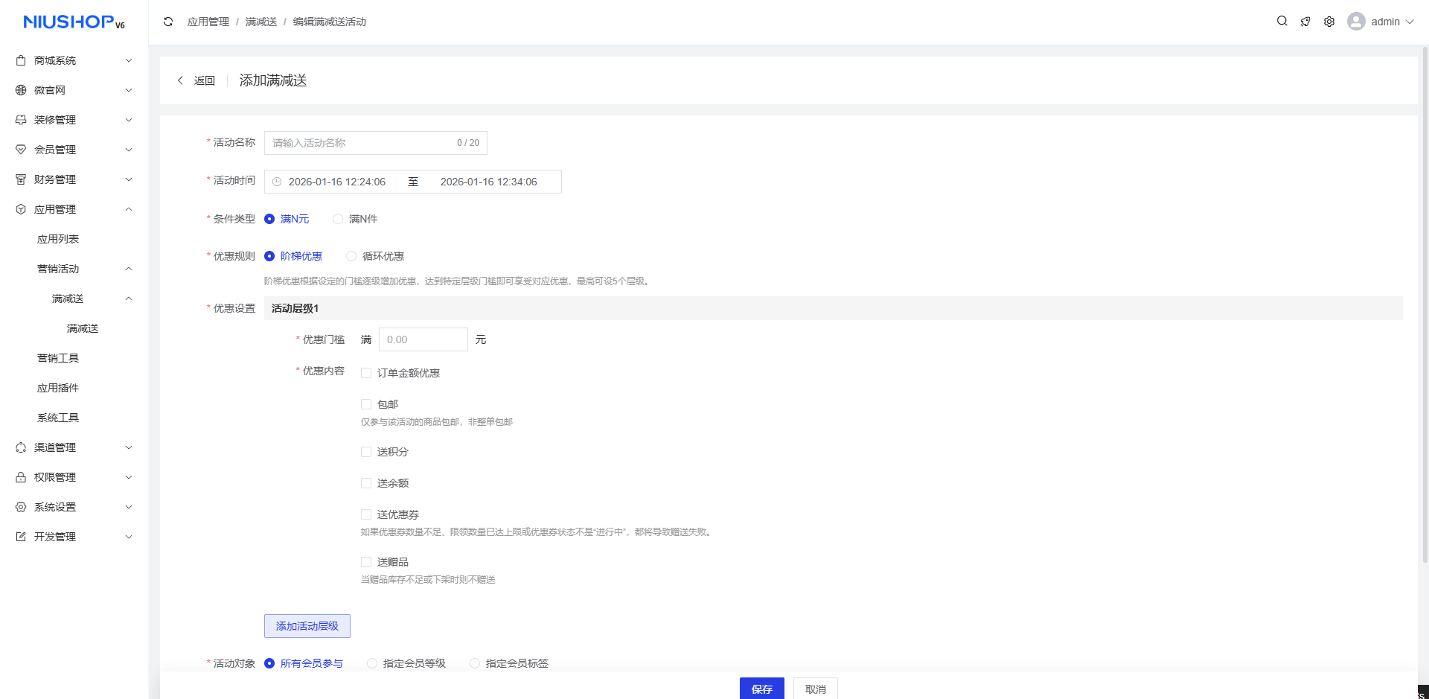Click the 添加活动层级 button
Viewport: 1429px width, 699px height.
coord(307,626)
